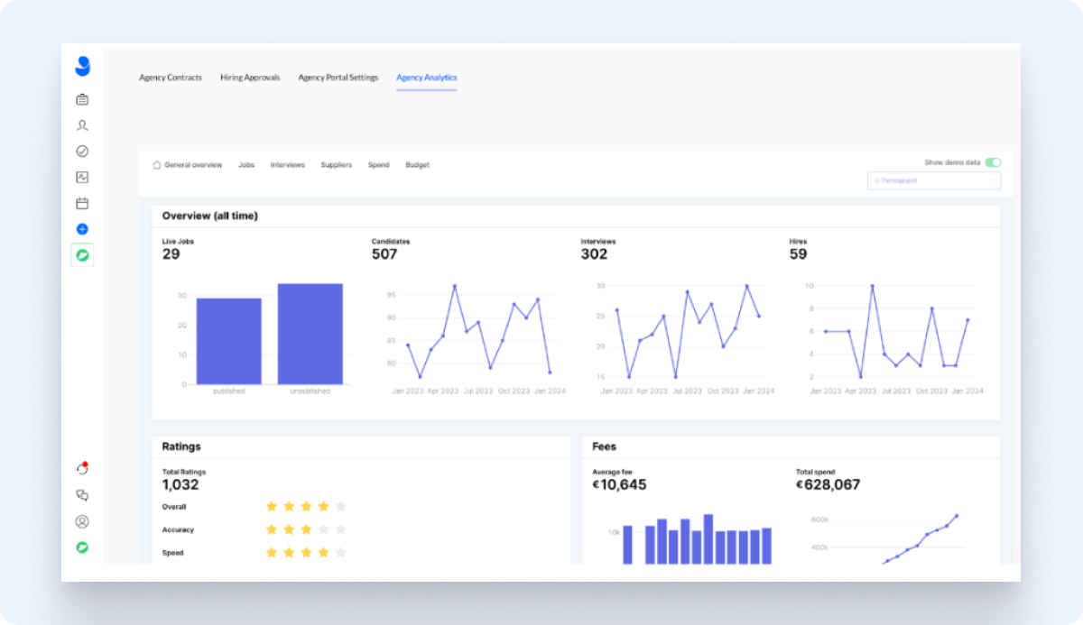Click the unpublished jobs bar in the chart
Screen dimensions: 1083x625
tap(310, 334)
